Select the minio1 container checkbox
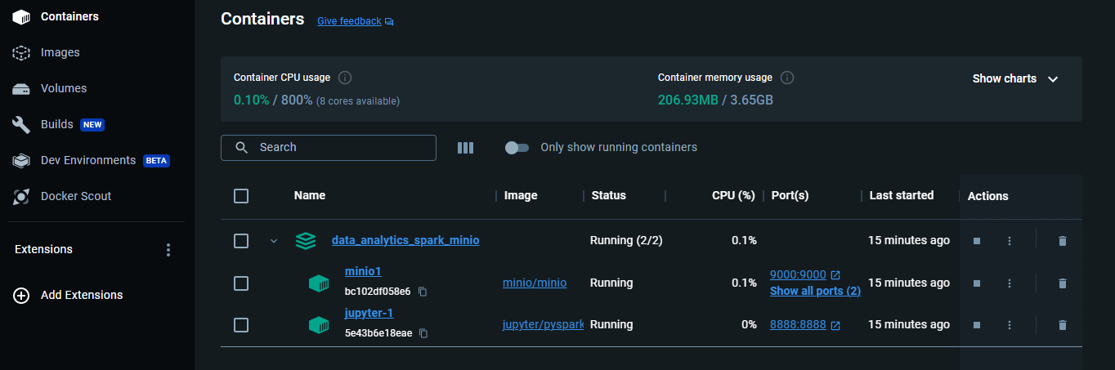 coord(241,283)
